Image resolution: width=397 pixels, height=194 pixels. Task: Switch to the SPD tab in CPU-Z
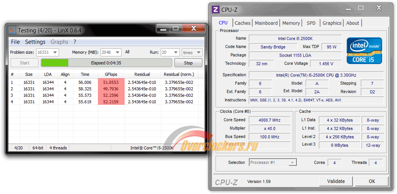tap(311, 23)
